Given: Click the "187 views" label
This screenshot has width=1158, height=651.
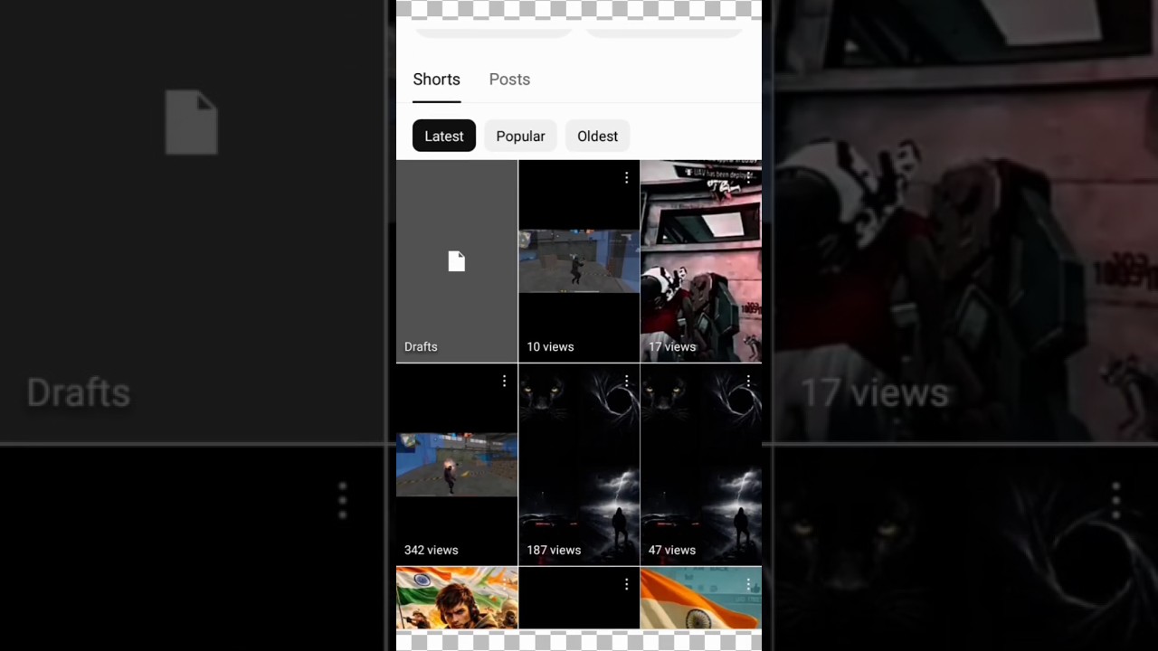Looking at the screenshot, I should pos(554,550).
